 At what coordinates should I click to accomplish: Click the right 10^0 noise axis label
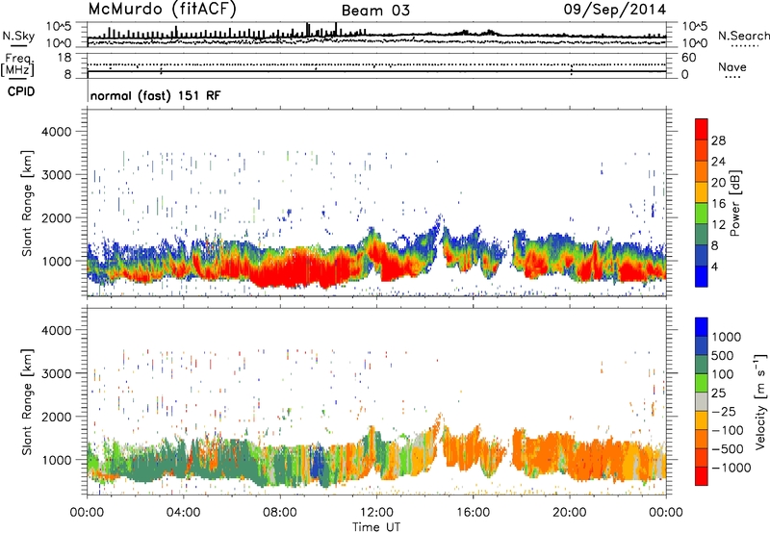[x=694, y=43]
